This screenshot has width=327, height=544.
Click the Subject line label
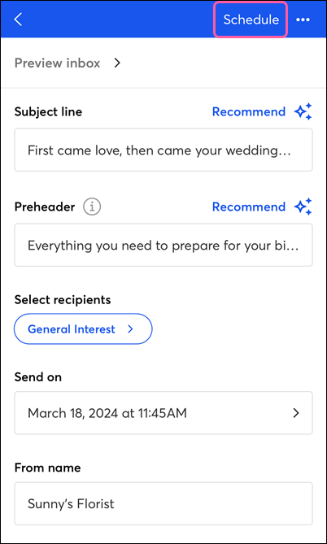pos(48,111)
